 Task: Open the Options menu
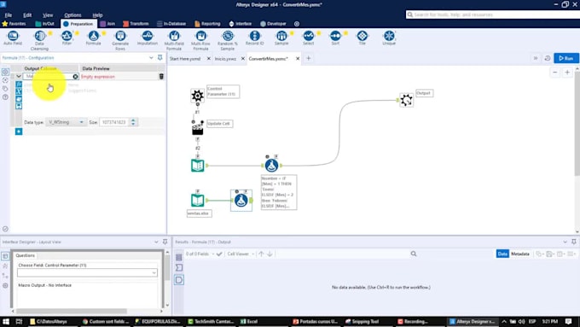click(72, 15)
